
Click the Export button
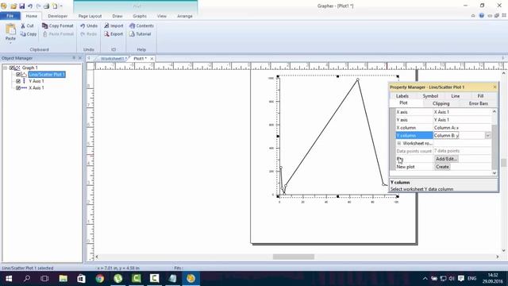click(114, 34)
